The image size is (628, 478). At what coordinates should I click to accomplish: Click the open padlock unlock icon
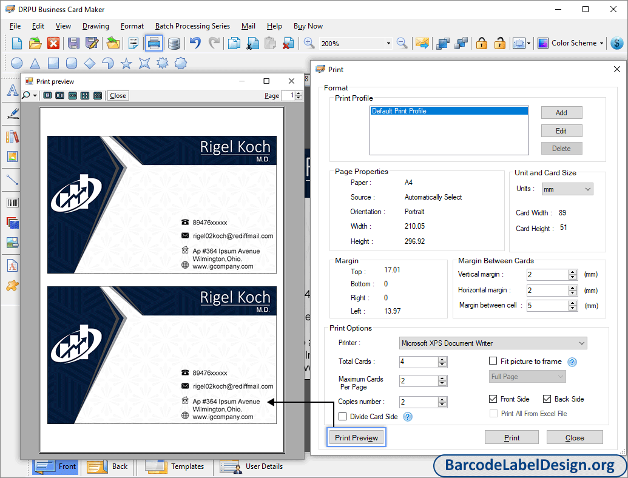coord(499,43)
